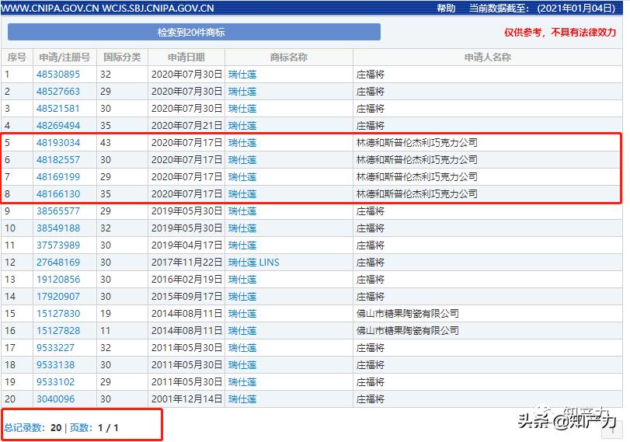Image resolution: width=630 pixels, height=442 pixels.
Task: Open registration number 48166130
Action: tap(58, 193)
